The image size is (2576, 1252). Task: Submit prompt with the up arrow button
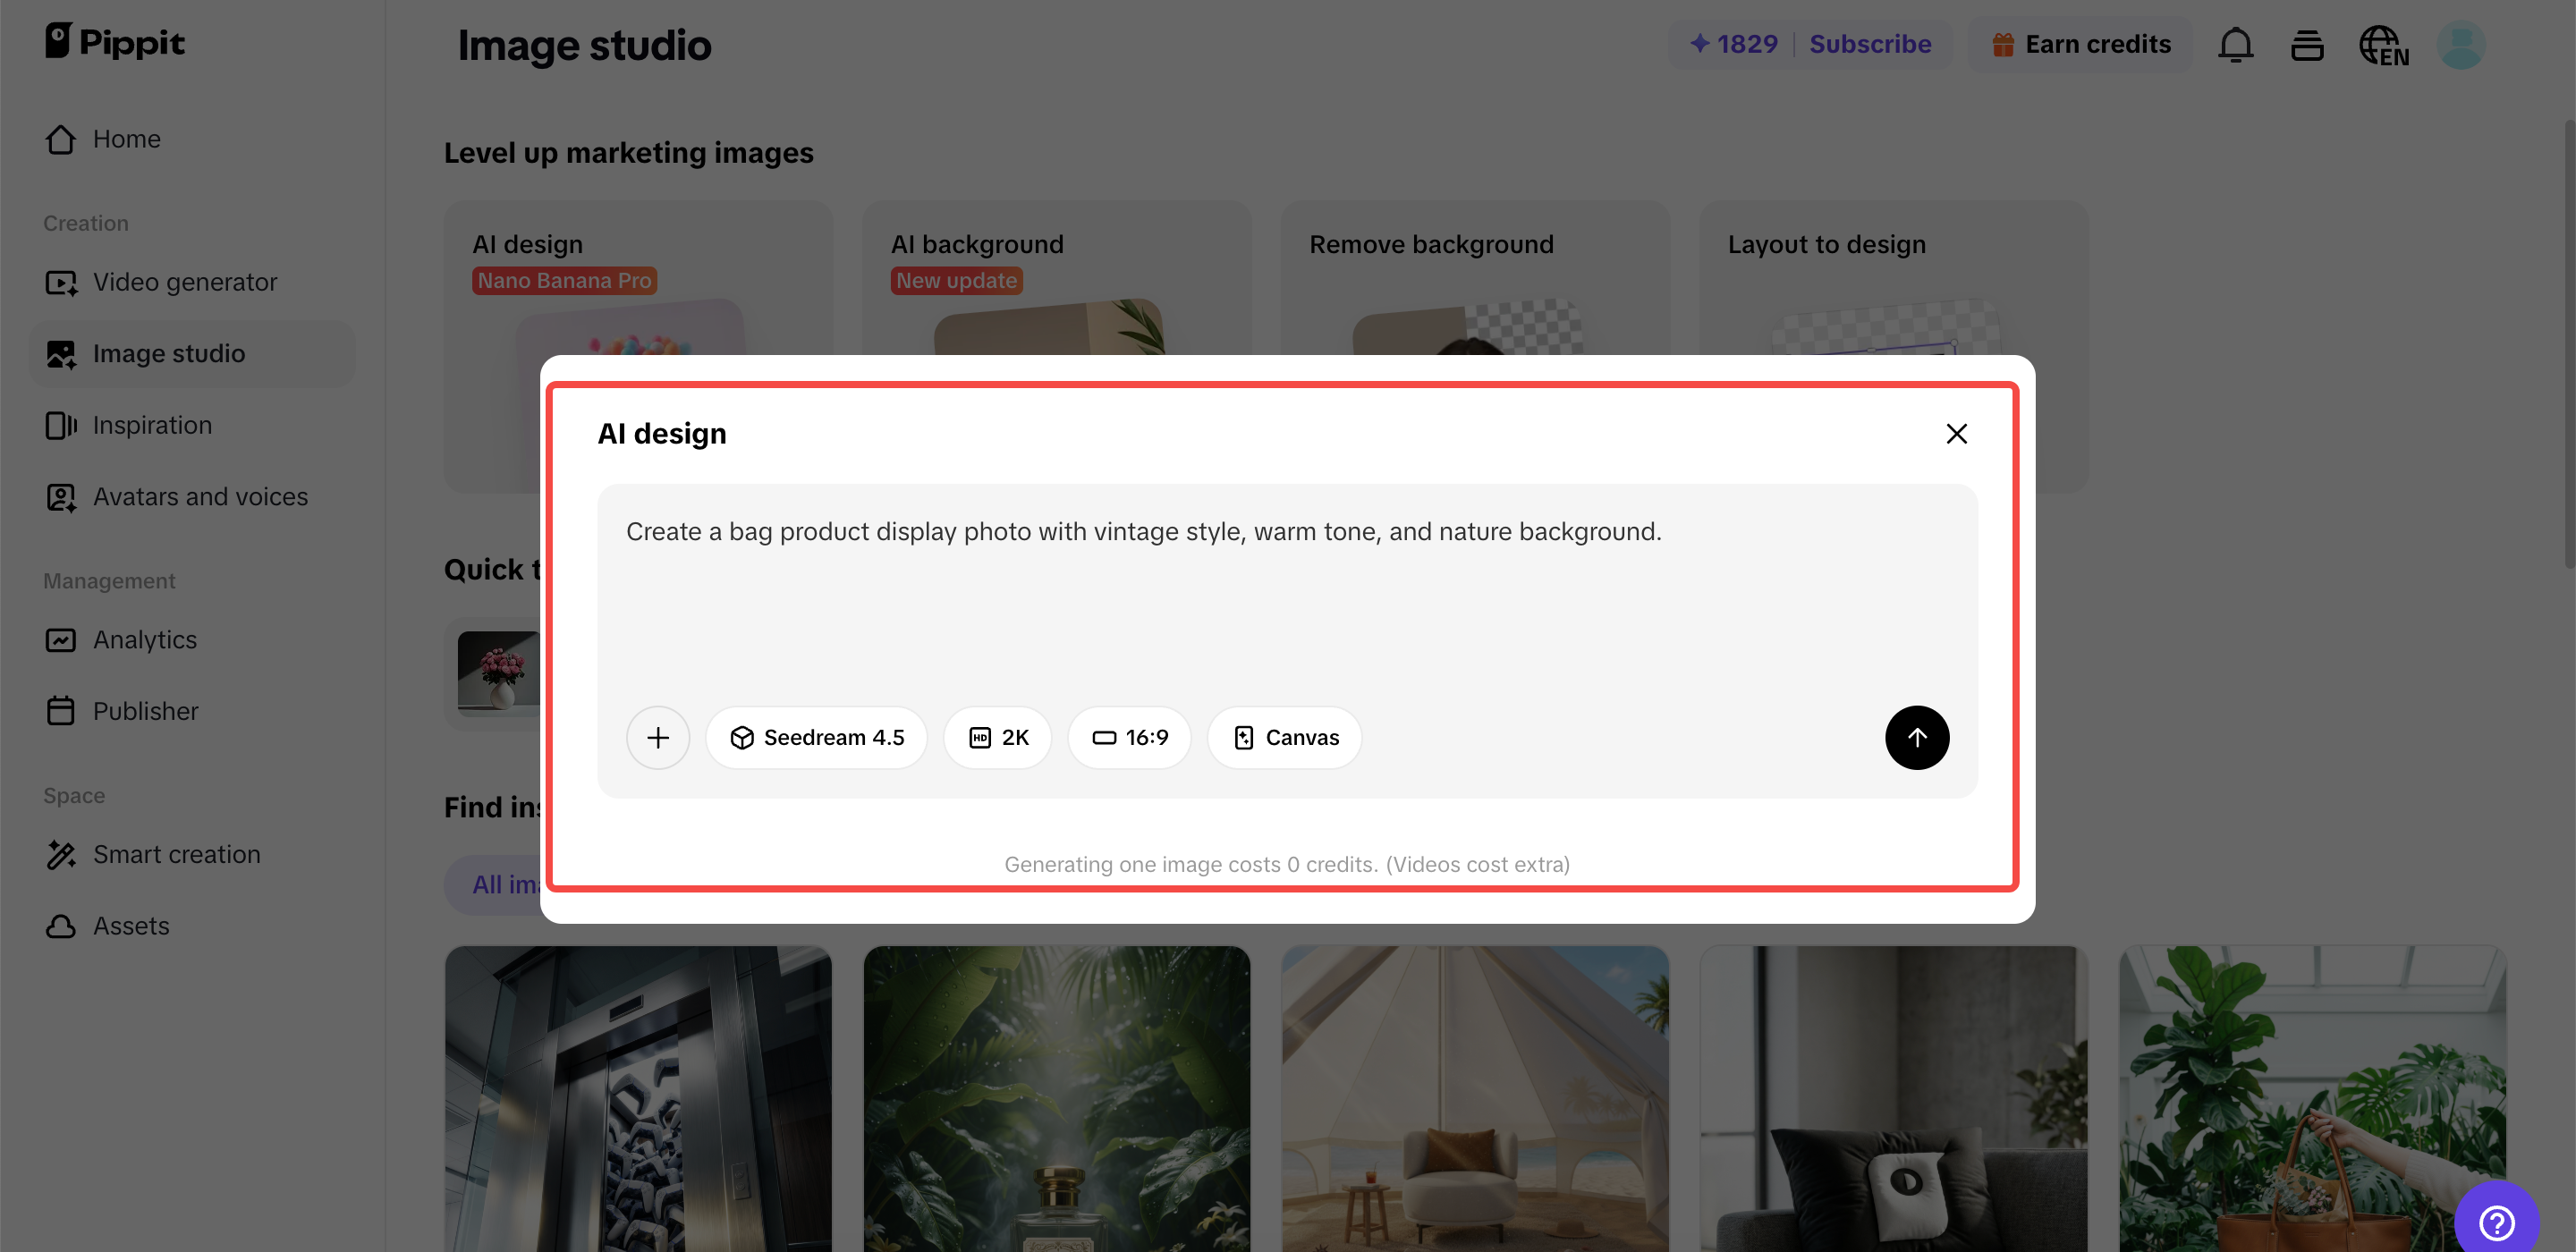point(1916,737)
